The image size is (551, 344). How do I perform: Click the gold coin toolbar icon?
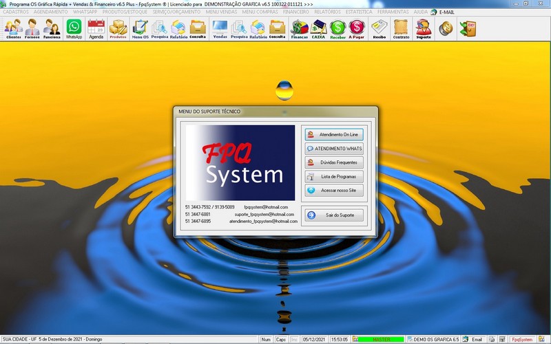(446, 29)
